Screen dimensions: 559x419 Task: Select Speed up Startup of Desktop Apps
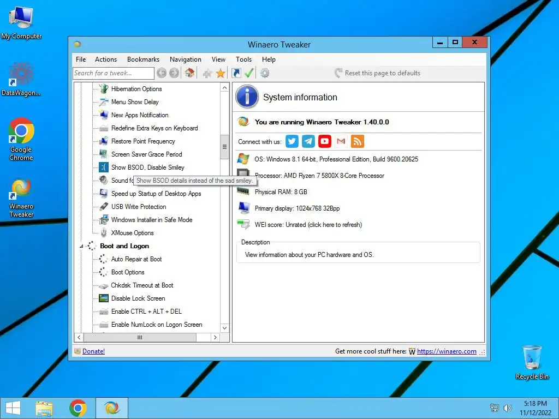pos(156,194)
